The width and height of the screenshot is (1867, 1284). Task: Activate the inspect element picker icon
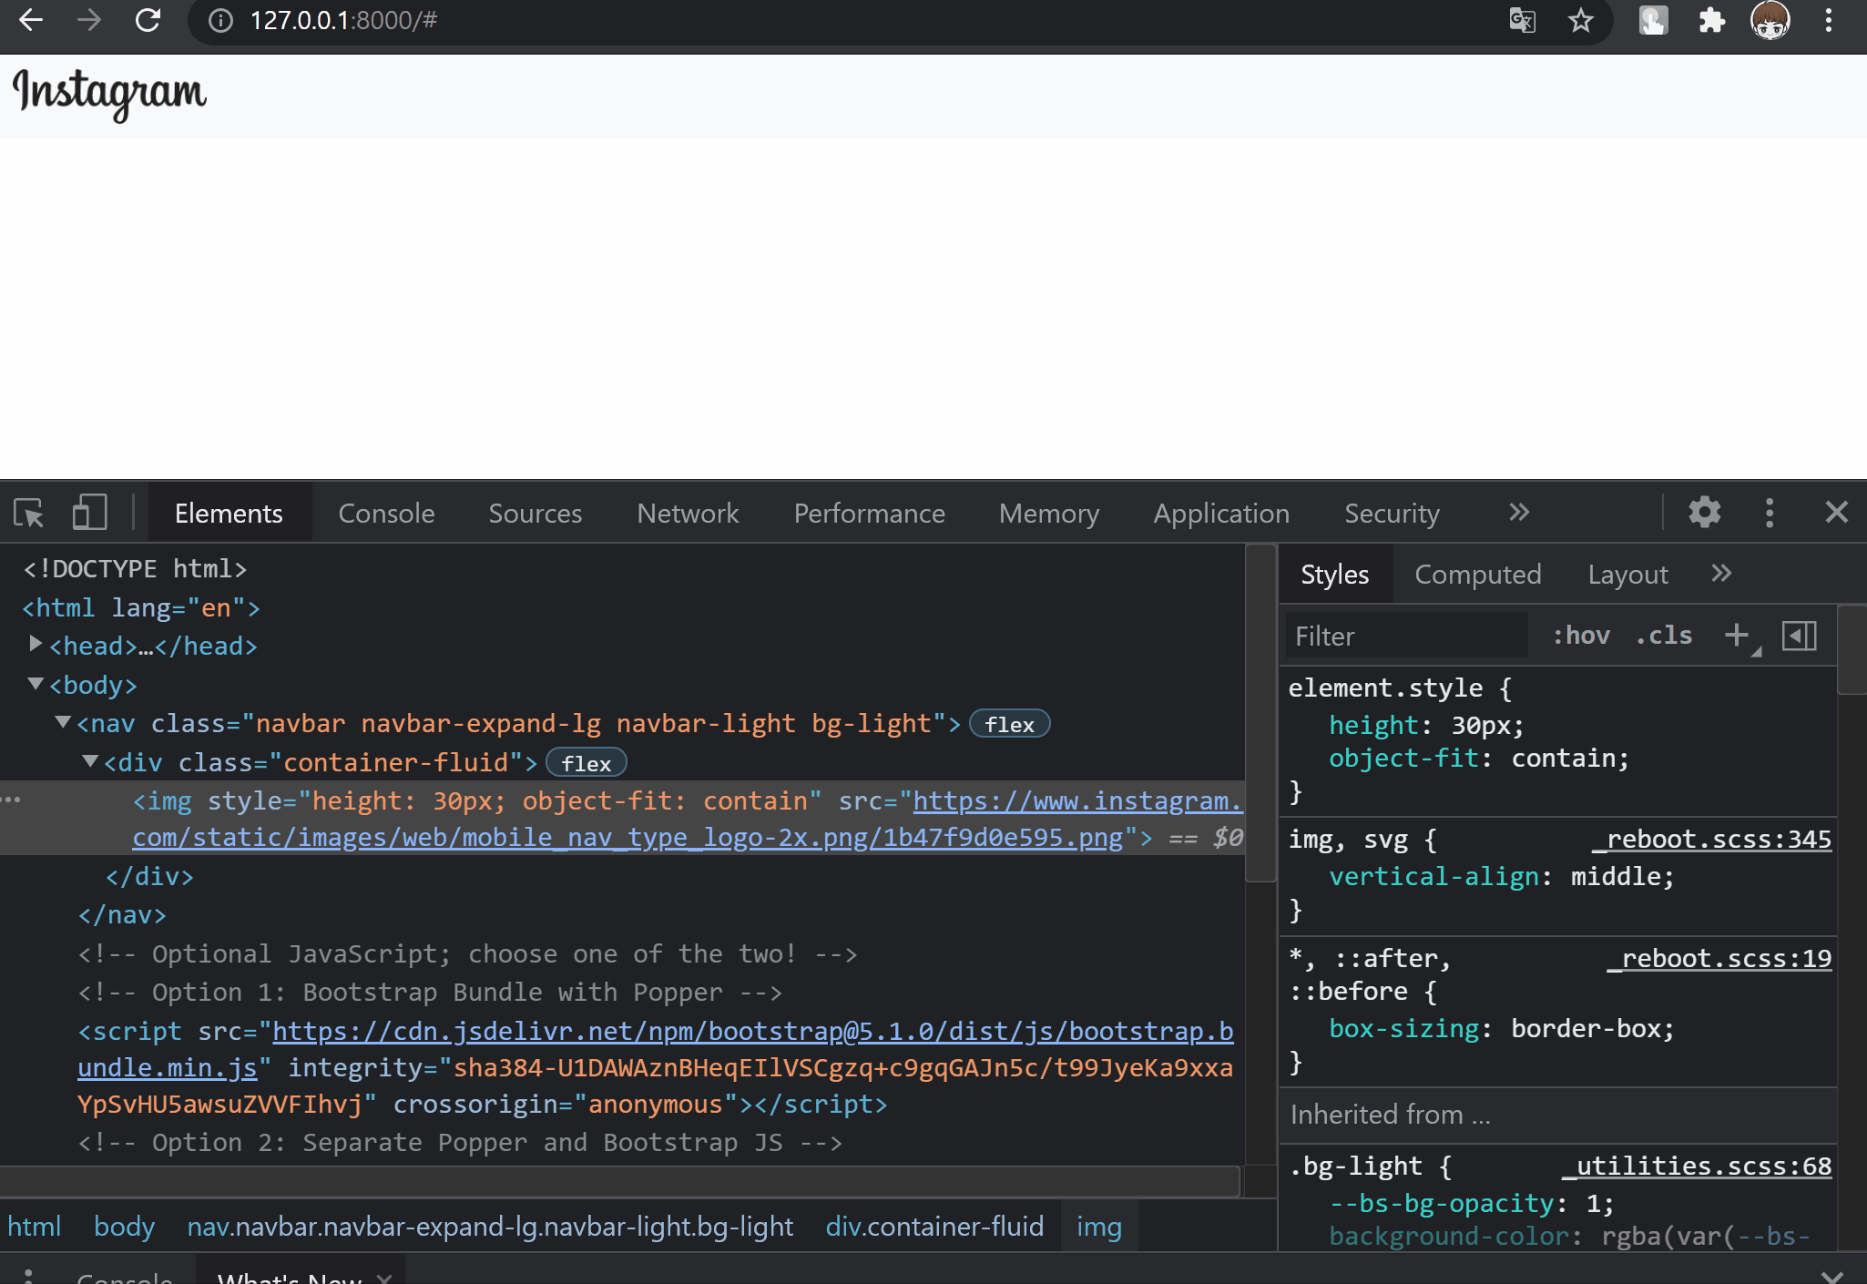29,513
